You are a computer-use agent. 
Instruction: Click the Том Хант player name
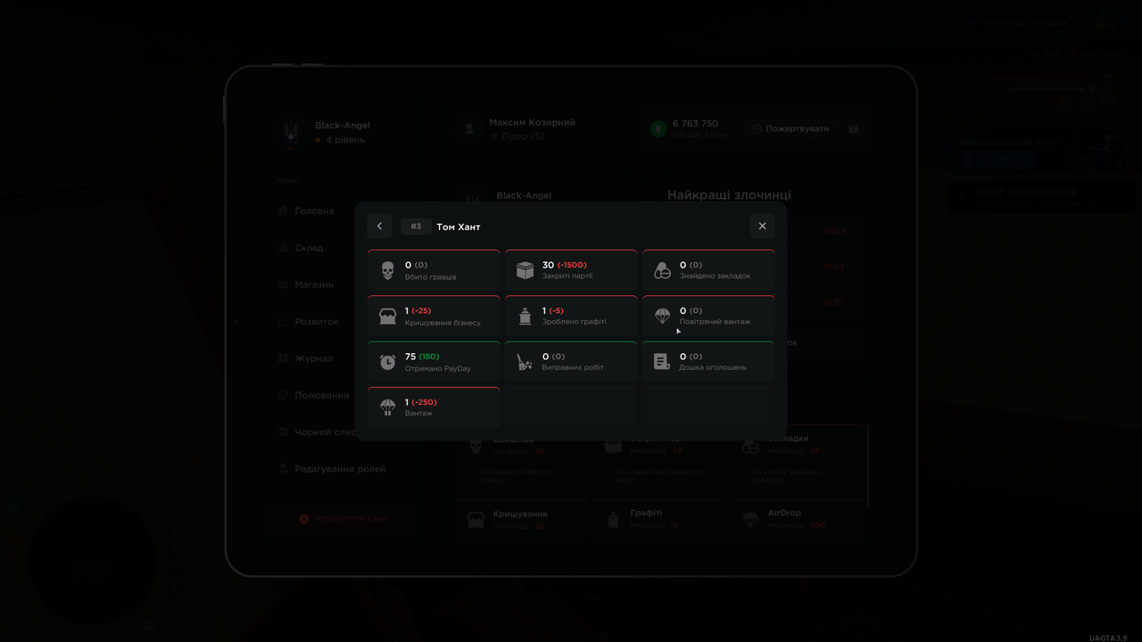[459, 227]
